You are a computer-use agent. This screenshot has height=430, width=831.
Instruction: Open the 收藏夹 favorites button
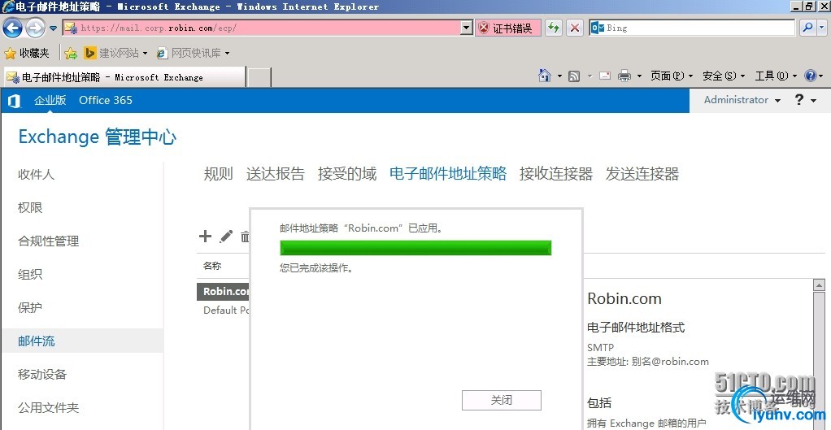[x=27, y=53]
